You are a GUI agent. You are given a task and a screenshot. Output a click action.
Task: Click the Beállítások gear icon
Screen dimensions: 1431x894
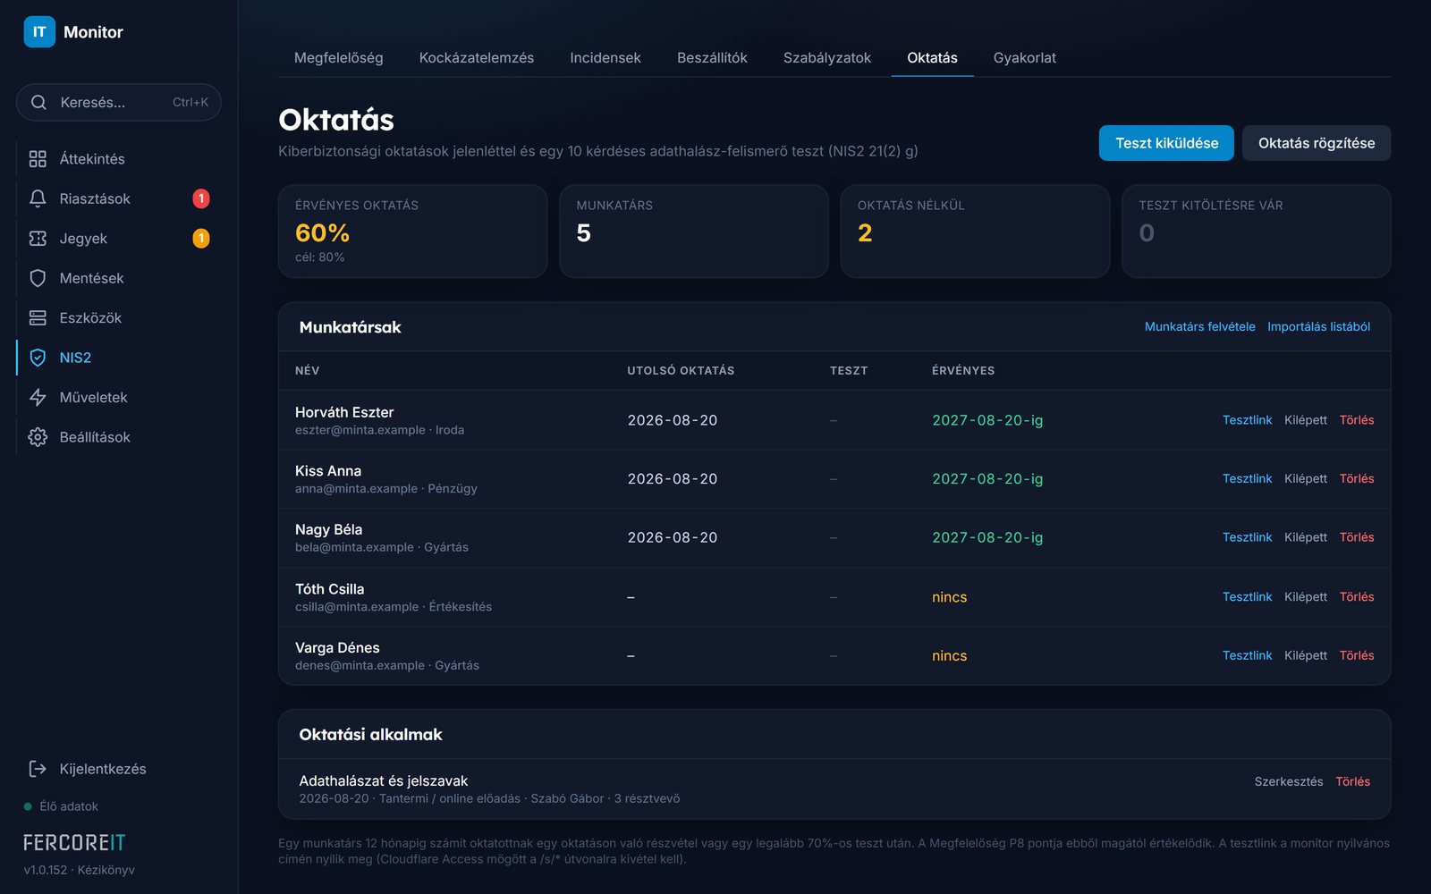[38, 437]
